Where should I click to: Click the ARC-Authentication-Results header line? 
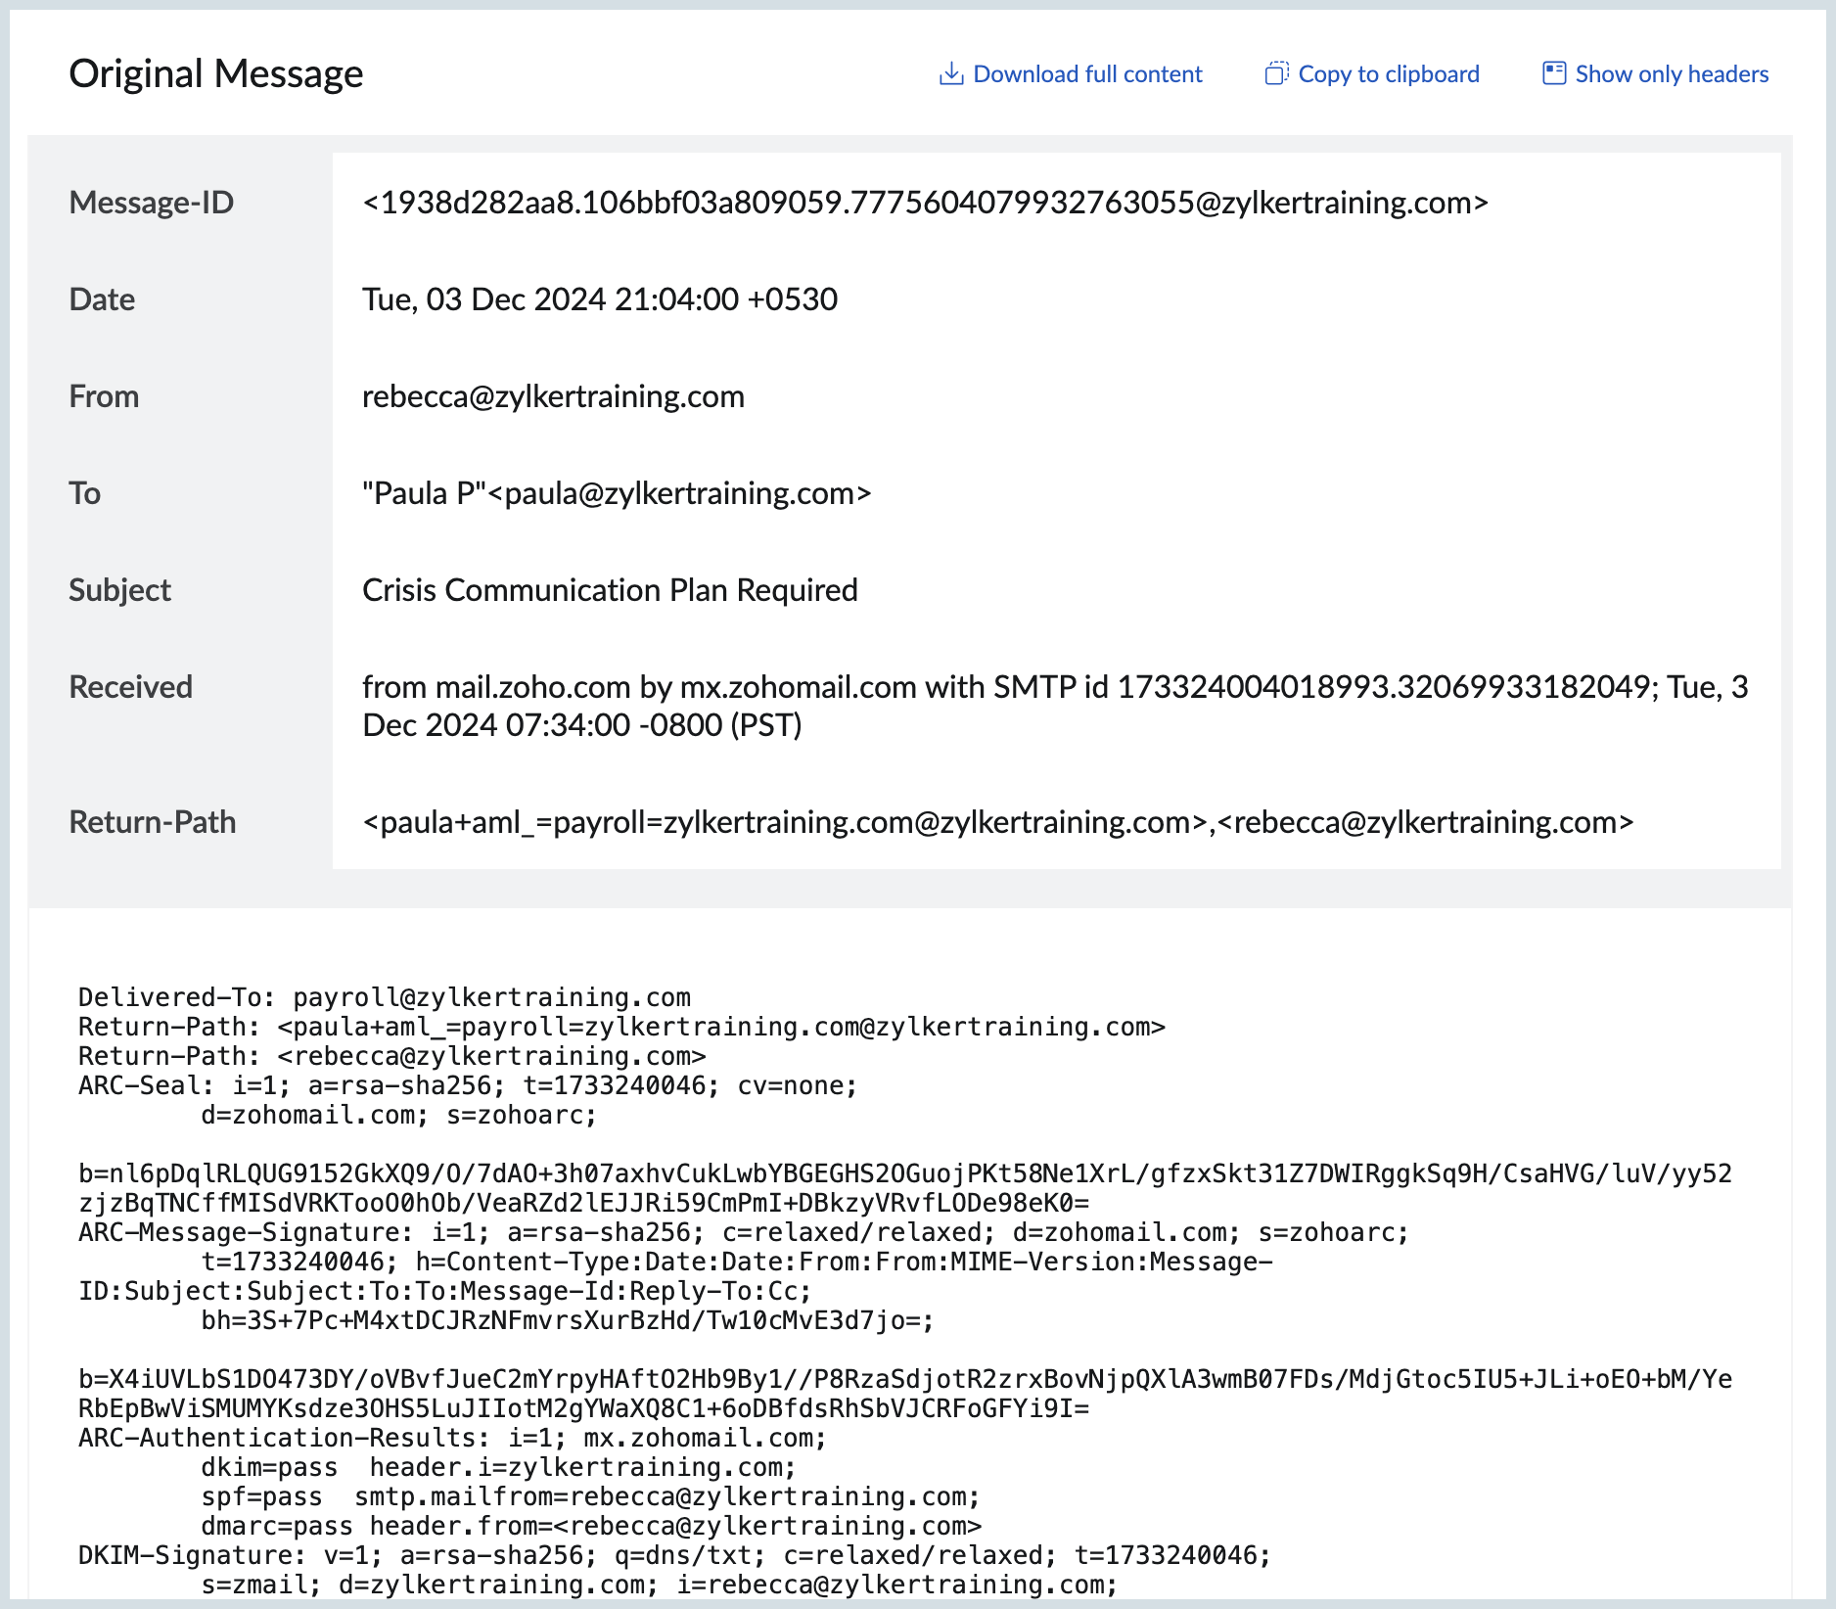(452, 1438)
